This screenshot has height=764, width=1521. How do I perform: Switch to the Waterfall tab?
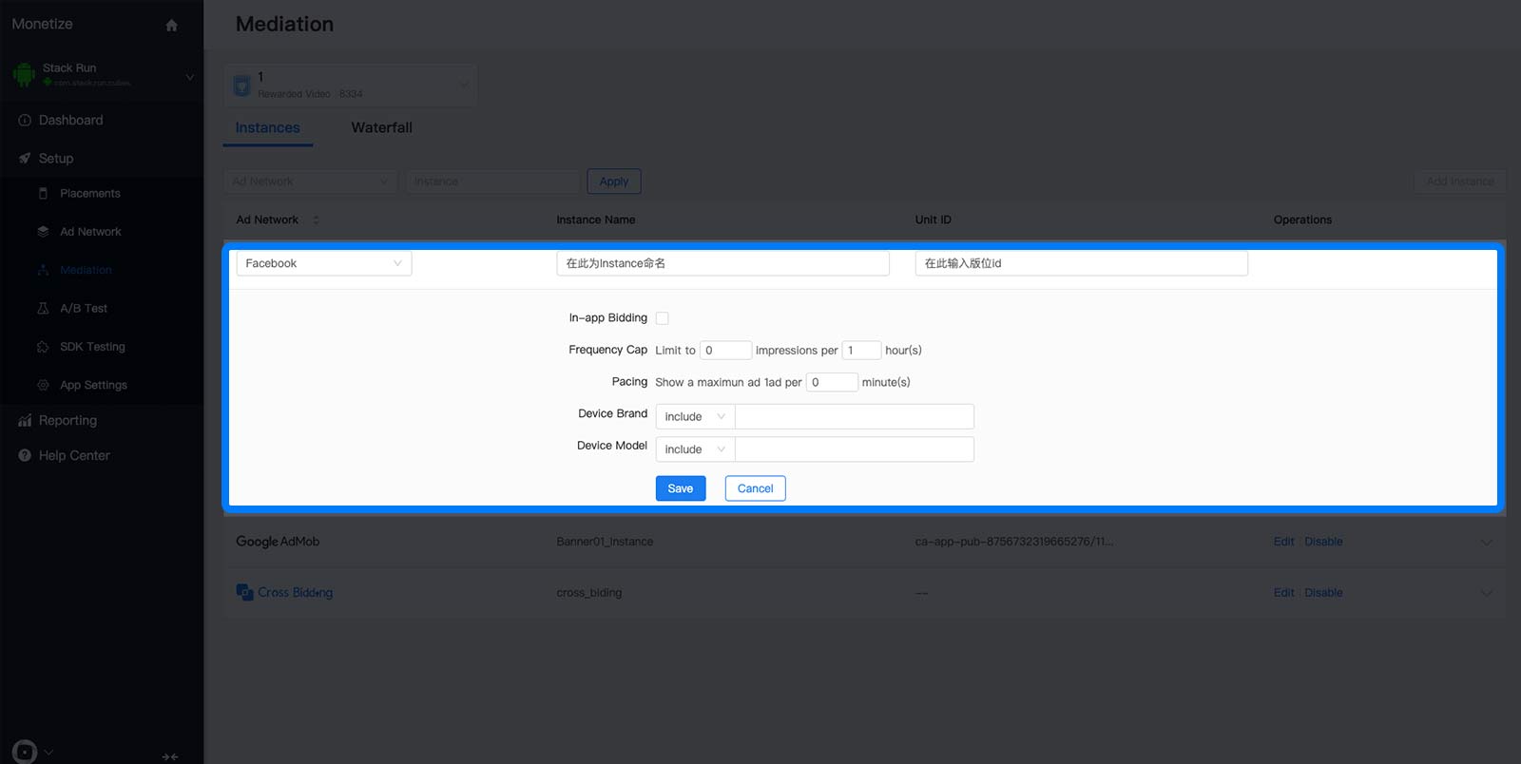[x=381, y=127]
